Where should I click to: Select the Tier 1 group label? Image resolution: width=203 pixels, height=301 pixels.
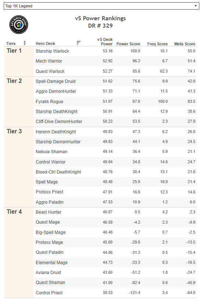point(14,51)
